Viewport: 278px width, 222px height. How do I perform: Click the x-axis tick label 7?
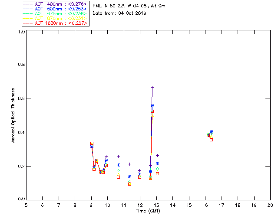[59, 205]
